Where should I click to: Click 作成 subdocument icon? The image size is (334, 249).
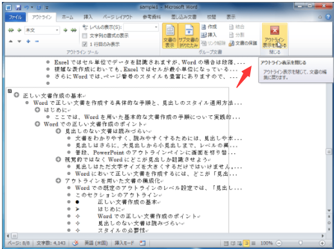click(204, 27)
